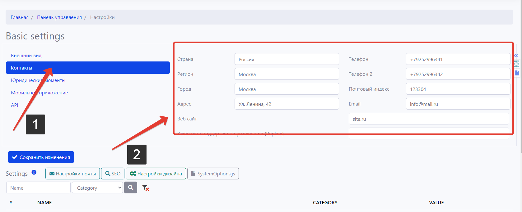The image size is (522, 212).
Task: Switch to the Внешний вид tab
Action: point(26,56)
